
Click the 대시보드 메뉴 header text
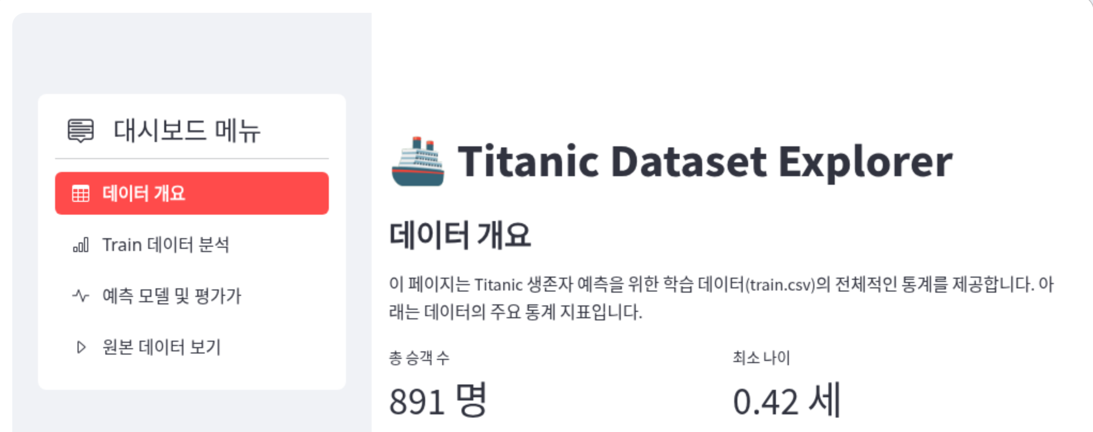coord(187,131)
